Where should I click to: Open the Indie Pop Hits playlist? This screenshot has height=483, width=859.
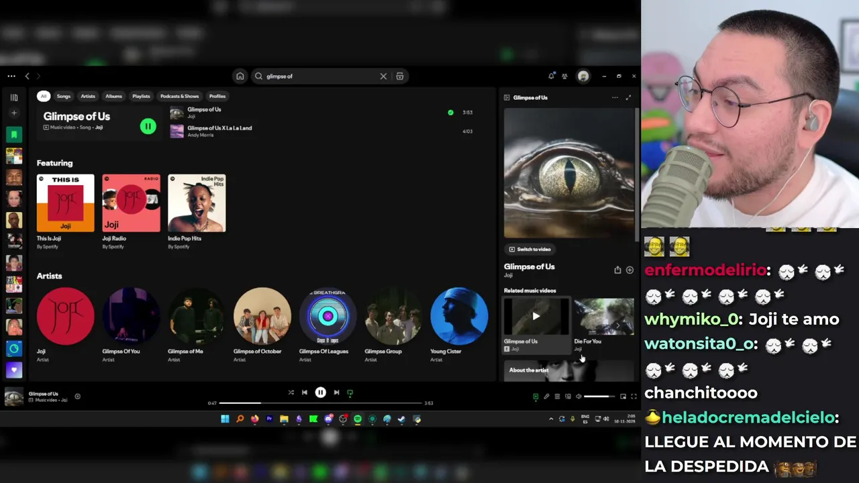[x=197, y=212]
